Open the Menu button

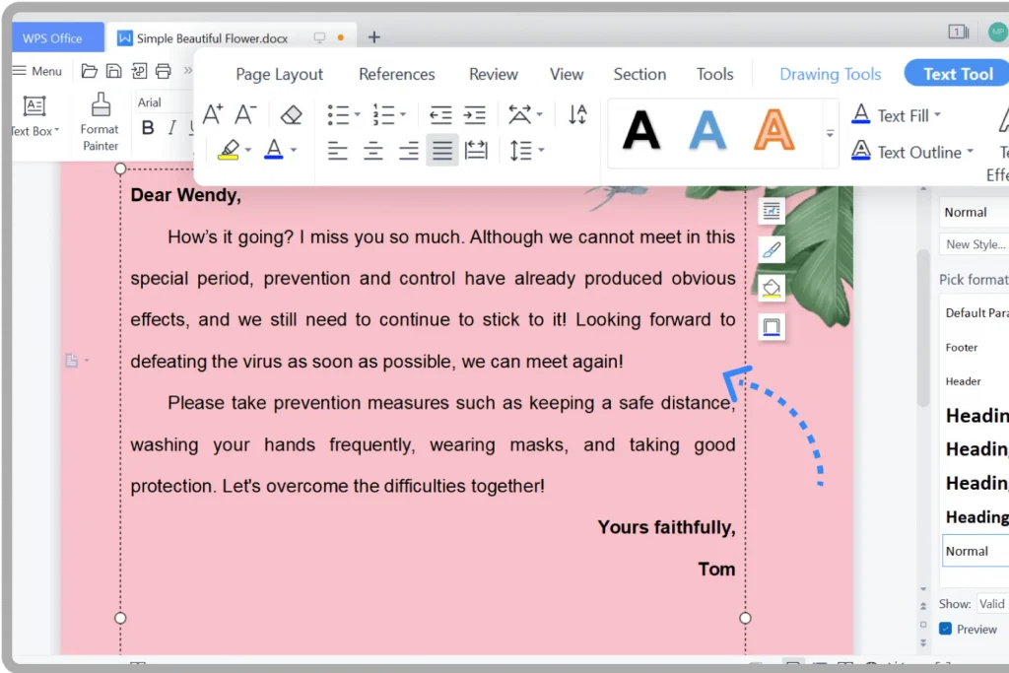pyautogui.click(x=37, y=71)
